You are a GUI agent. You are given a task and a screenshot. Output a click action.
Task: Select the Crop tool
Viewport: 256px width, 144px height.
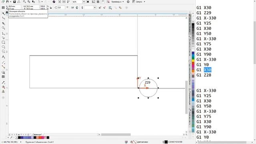pos(4,24)
